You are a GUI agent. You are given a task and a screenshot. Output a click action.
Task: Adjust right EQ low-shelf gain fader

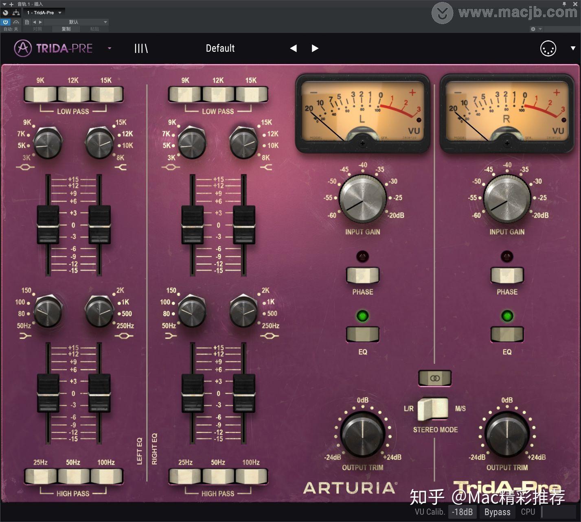193,393
